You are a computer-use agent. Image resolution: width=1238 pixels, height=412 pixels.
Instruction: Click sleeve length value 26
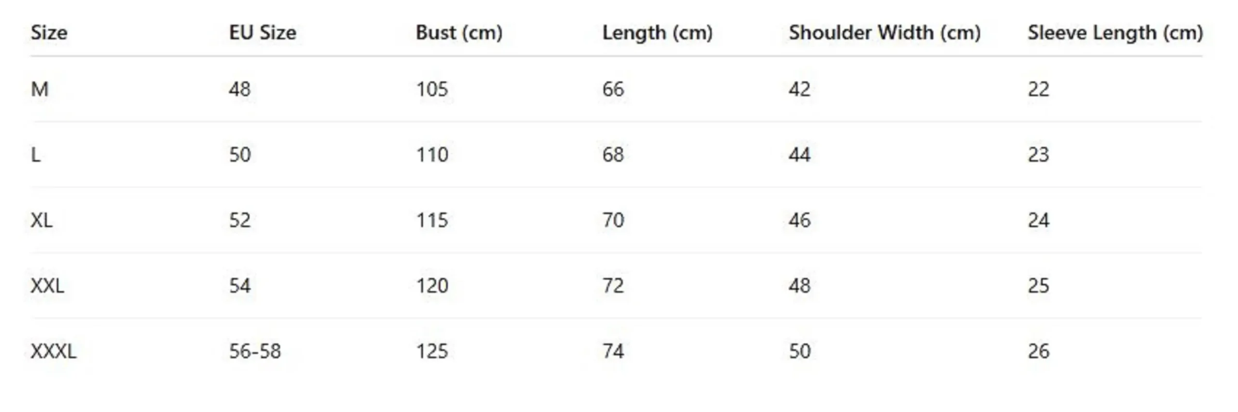pos(1038,351)
